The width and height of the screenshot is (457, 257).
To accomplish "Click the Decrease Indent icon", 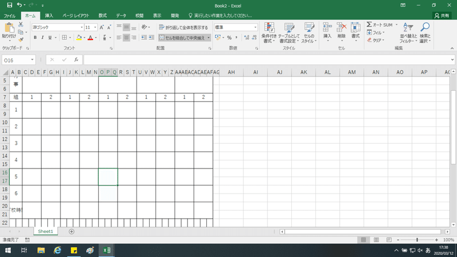I will tap(144, 37).
